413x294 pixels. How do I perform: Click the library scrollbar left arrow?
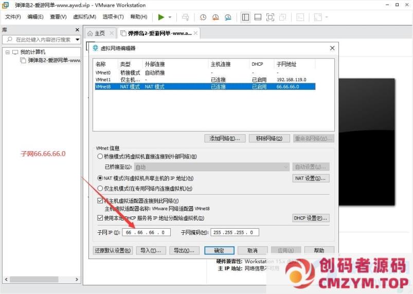click(6, 279)
